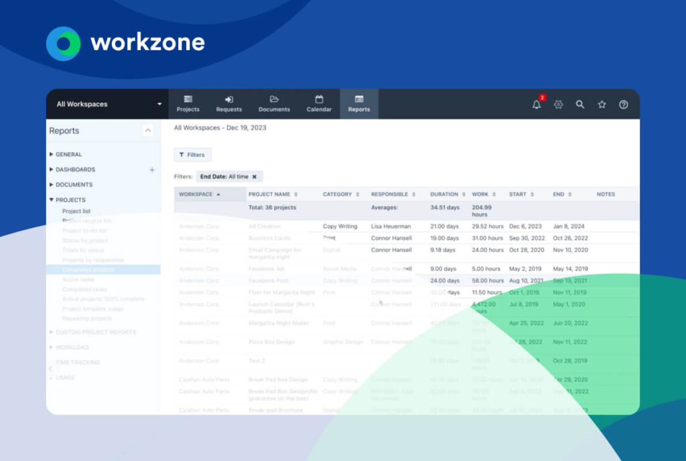
Task: Expand the DOCUMENTS reports section
Action: click(71, 184)
